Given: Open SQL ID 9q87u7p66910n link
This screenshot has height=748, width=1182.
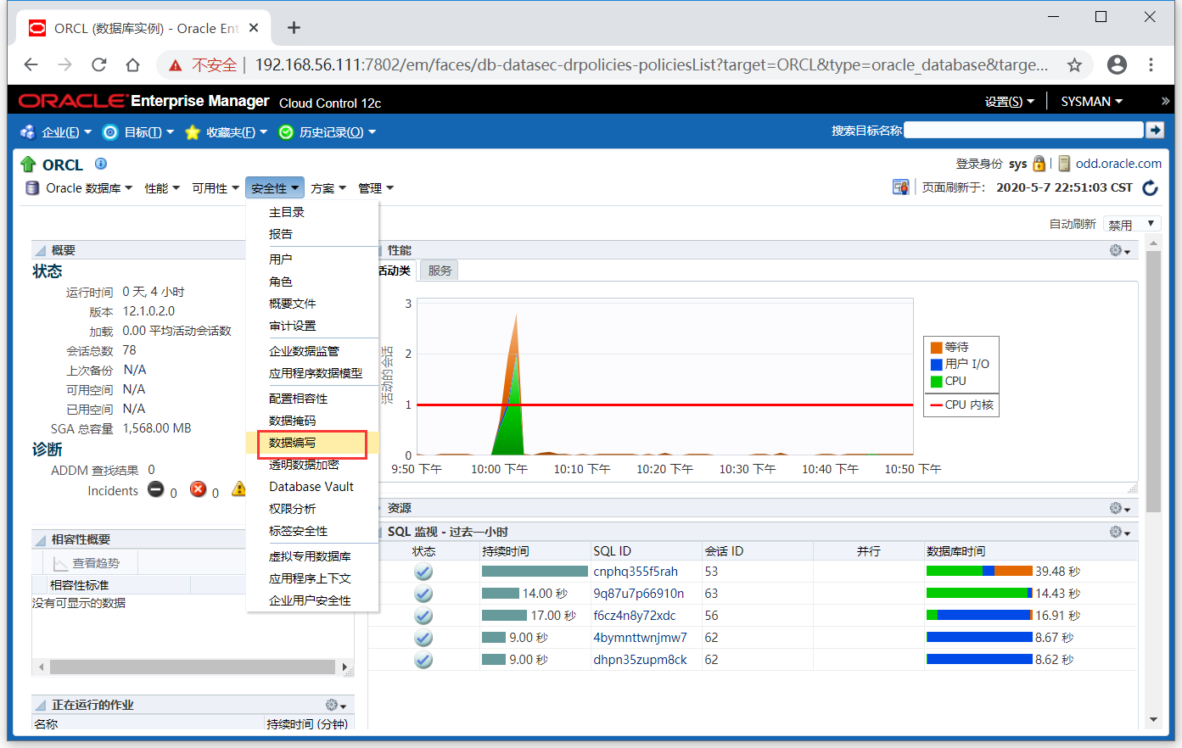Looking at the screenshot, I should (639, 594).
